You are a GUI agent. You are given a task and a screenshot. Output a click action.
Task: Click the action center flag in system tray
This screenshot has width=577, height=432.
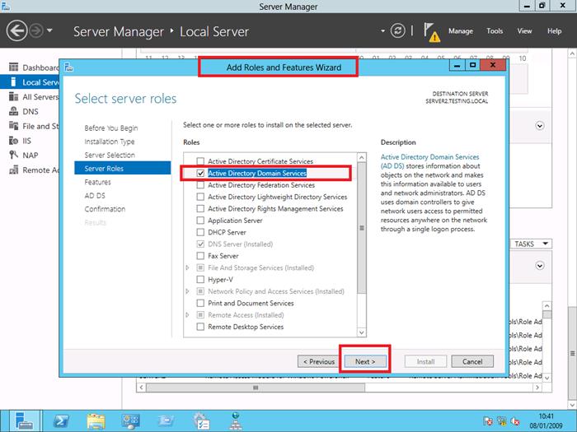pyautogui.click(x=488, y=421)
